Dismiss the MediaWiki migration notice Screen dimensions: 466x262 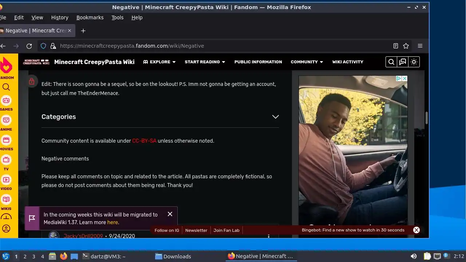point(170,214)
